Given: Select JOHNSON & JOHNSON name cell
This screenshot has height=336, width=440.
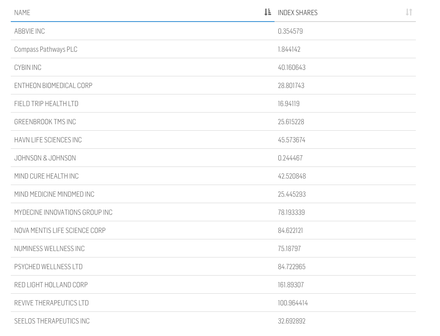Looking at the screenshot, I should [x=45, y=158].
